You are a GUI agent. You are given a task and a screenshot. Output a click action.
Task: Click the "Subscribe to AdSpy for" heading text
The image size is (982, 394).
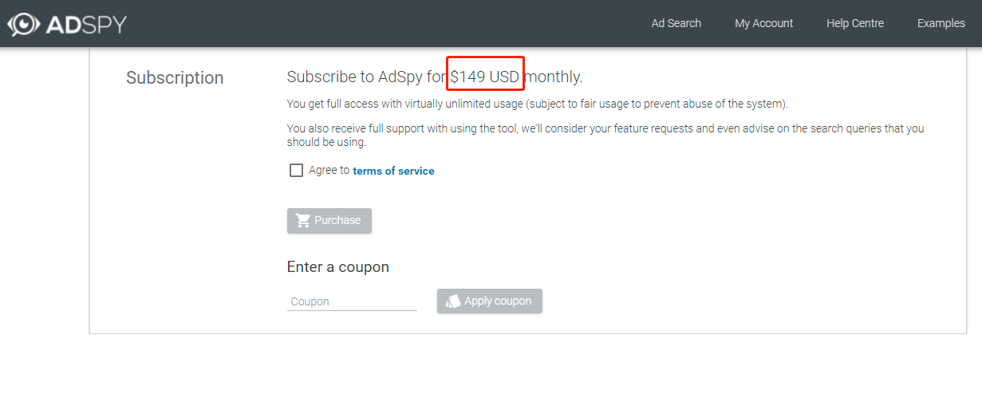(366, 77)
